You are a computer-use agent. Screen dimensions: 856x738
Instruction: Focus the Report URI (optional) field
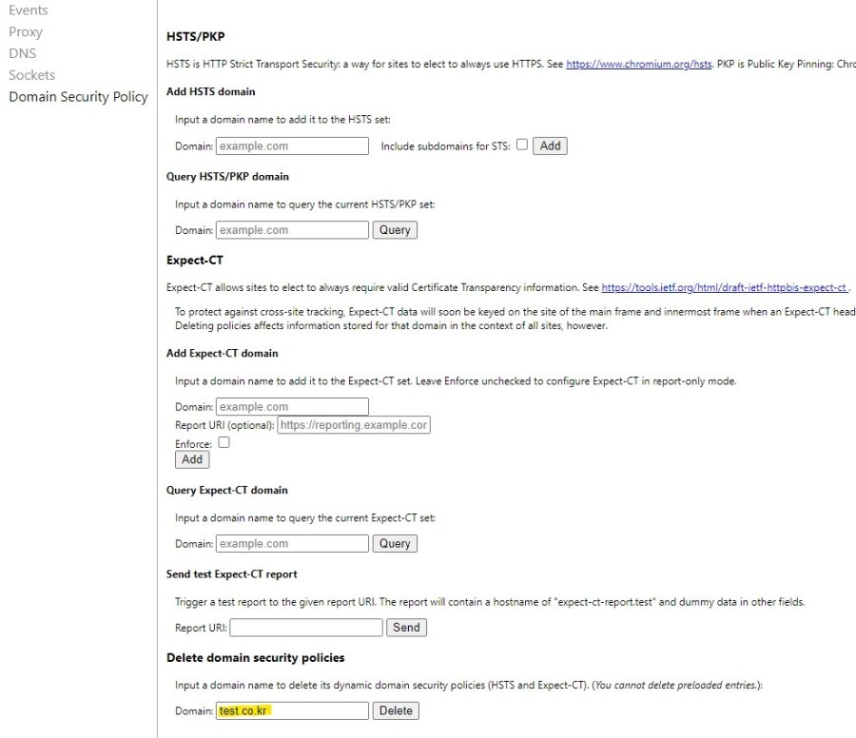pos(354,425)
